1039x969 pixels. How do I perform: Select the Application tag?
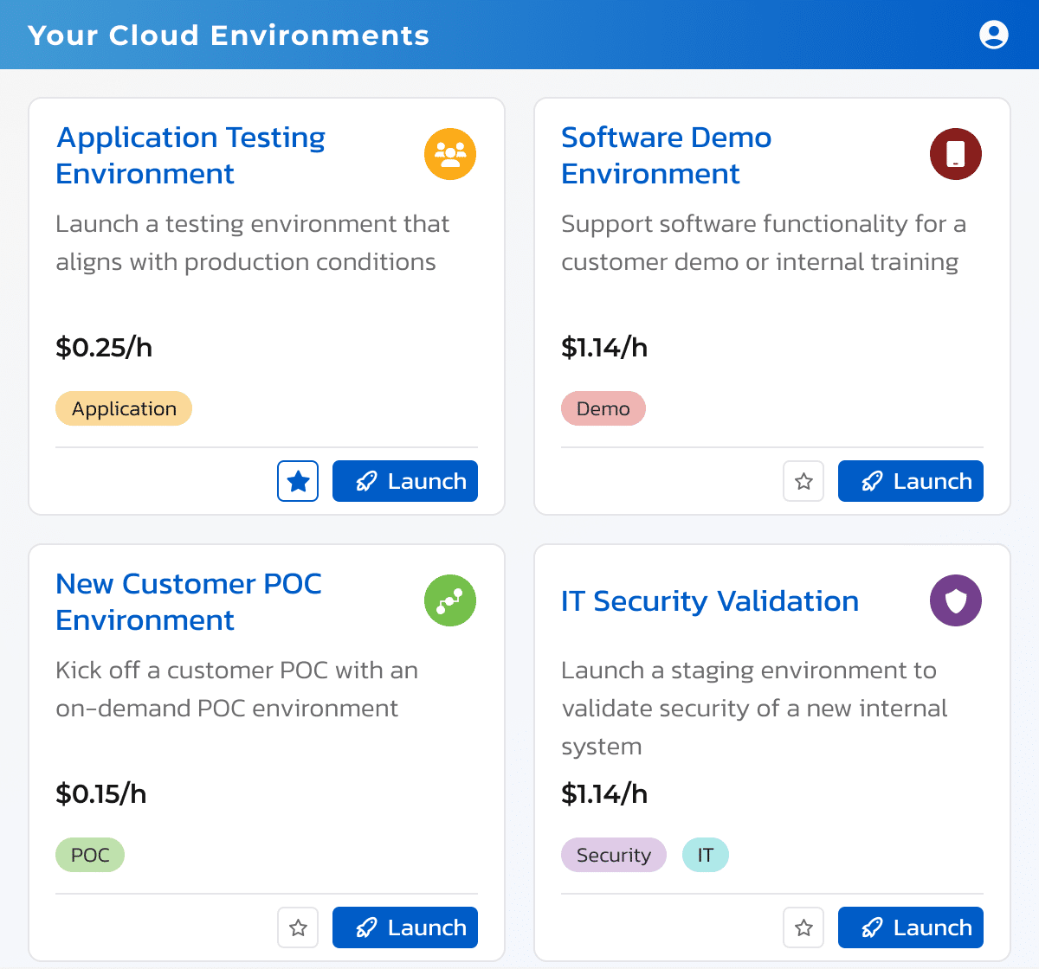[123, 407]
